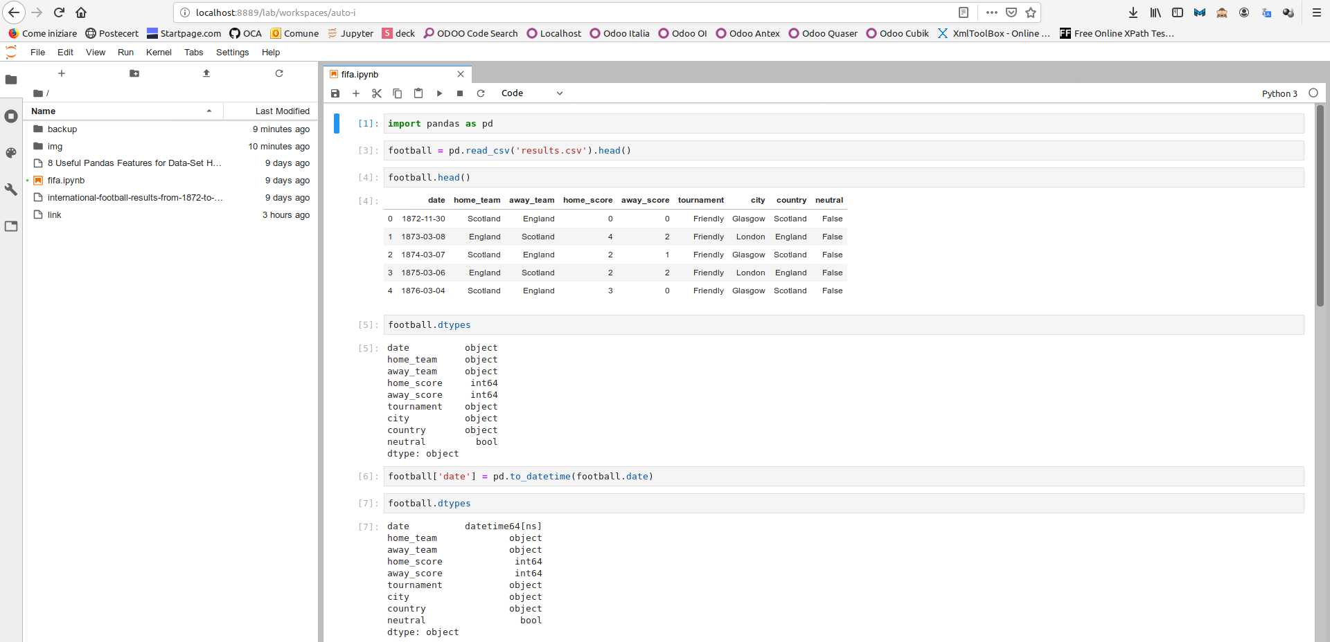Upload files with the upload arrow icon
This screenshot has height=642, width=1330.
206,73
